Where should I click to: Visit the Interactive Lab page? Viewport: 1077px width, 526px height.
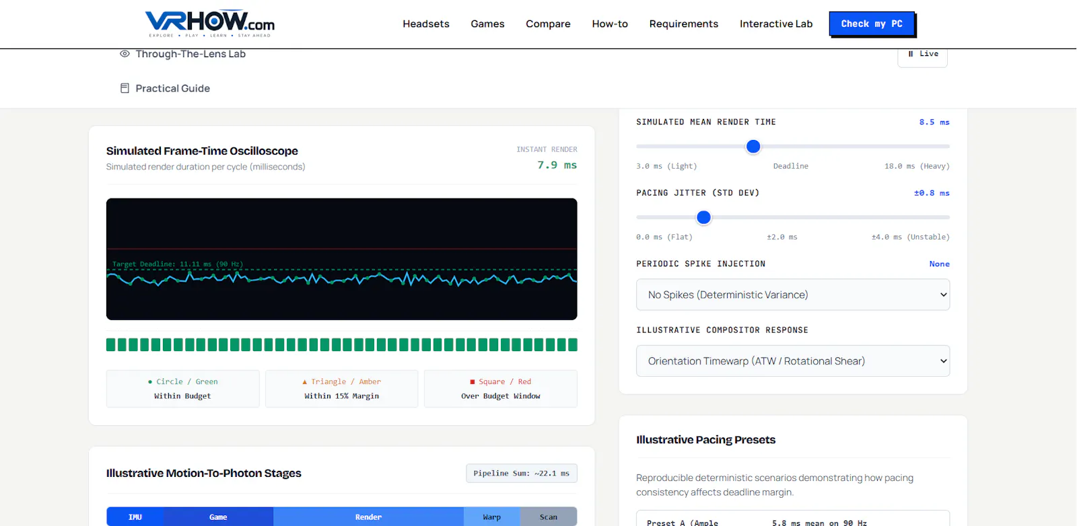[x=776, y=24]
